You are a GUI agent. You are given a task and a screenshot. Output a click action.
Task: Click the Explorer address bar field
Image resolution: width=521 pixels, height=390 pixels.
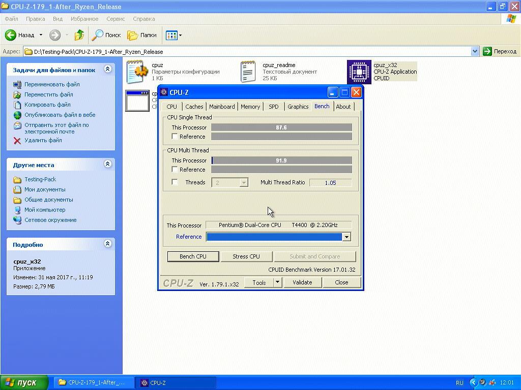click(x=249, y=51)
